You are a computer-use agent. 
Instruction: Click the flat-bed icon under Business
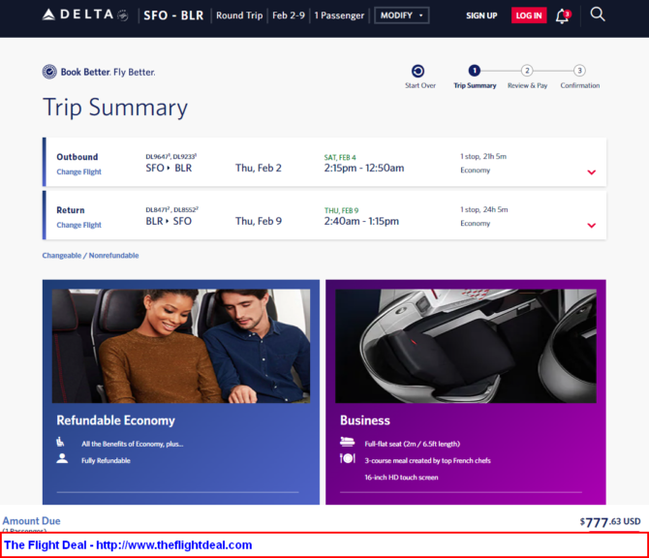click(x=348, y=442)
